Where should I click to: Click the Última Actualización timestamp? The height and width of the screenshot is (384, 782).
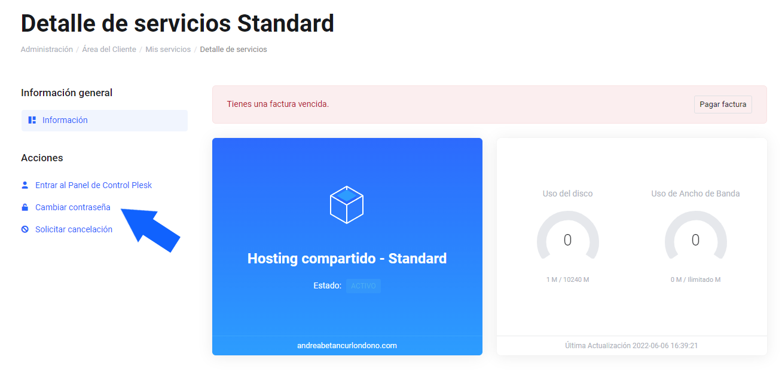[x=632, y=345]
